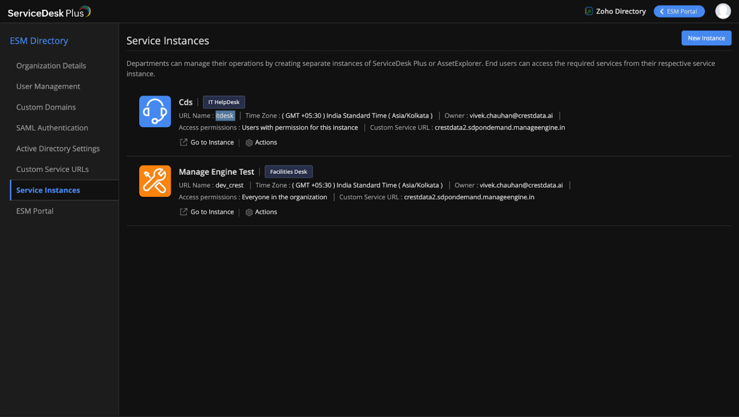Click the IT HelpDesk tag on Cds
Viewport: 739px width, 417px height.
[x=223, y=102]
